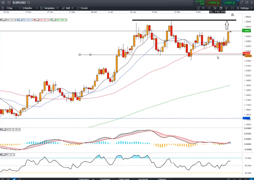Open the 5 Months range dropdown
Image resolution: width=254 pixels, height=180 pixels.
click(29, 8)
